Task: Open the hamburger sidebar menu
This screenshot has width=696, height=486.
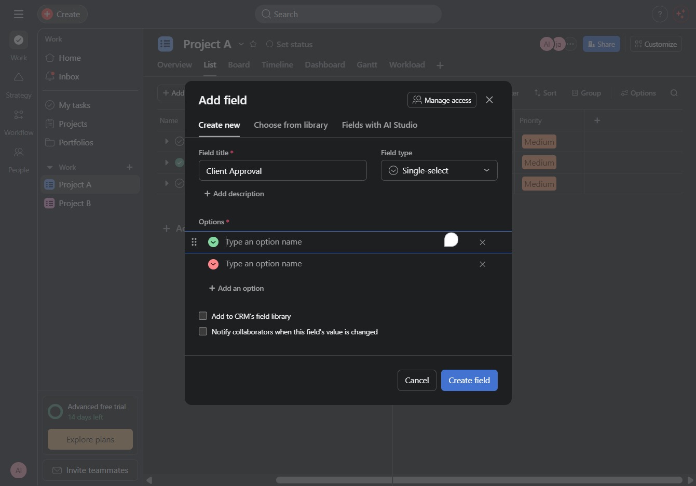Action: [19, 14]
